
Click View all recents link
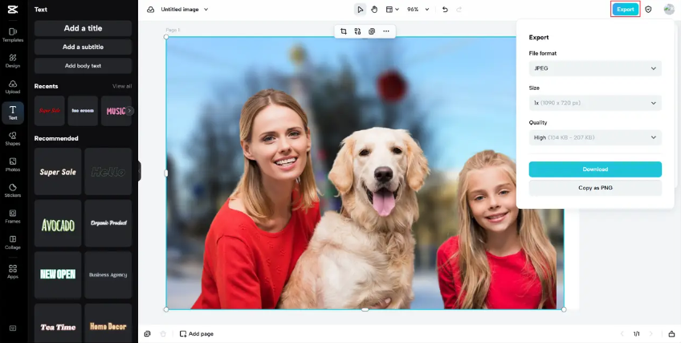click(122, 86)
